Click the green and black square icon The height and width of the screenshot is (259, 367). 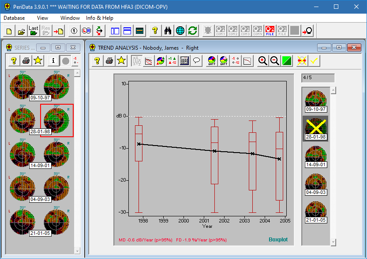tap(287, 61)
